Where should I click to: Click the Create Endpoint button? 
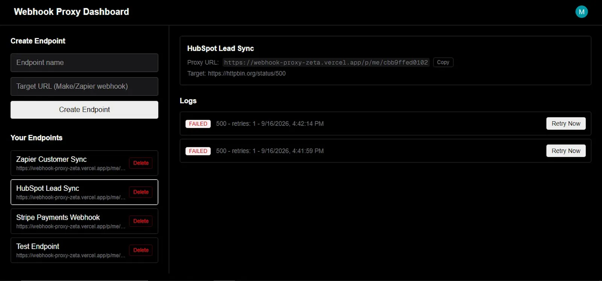click(84, 110)
